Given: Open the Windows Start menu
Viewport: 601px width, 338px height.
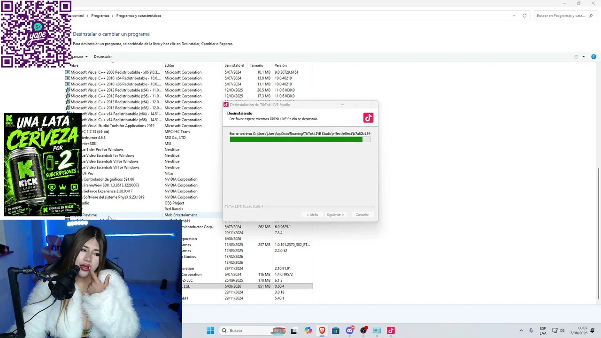Looking at the screenshot, I should click(210, 330).
